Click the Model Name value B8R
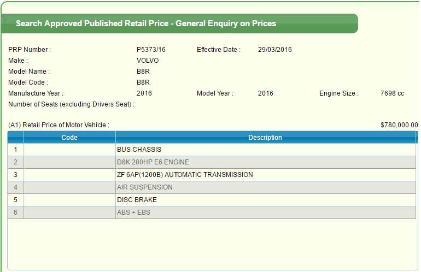421x272 pixels. pyautogui.click(x=143, y=72)
